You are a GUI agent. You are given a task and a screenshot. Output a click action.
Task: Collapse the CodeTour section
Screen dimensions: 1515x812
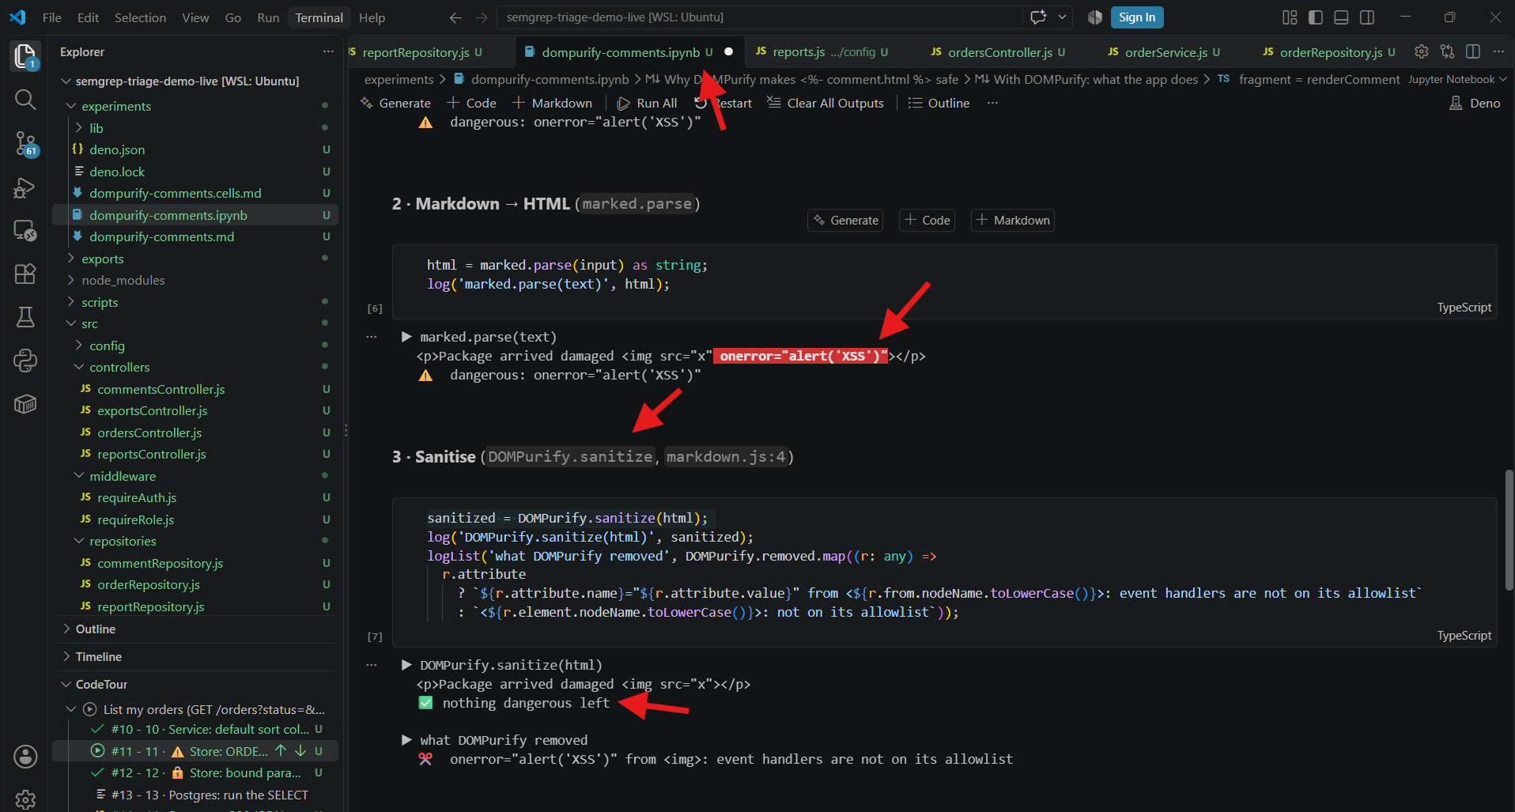point(101,685)
